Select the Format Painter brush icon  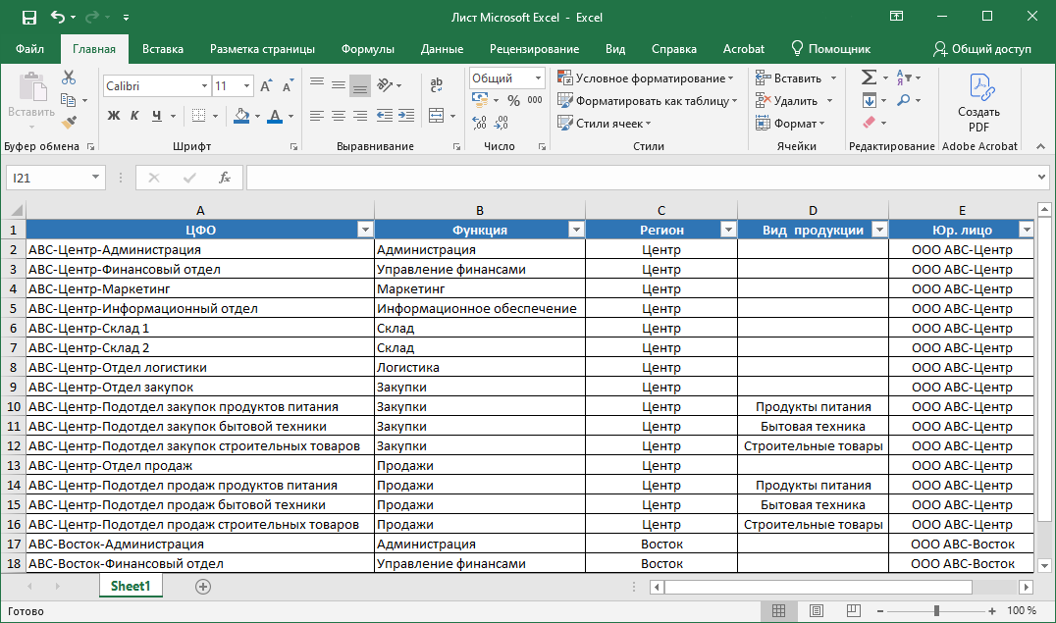pos(69,123)
